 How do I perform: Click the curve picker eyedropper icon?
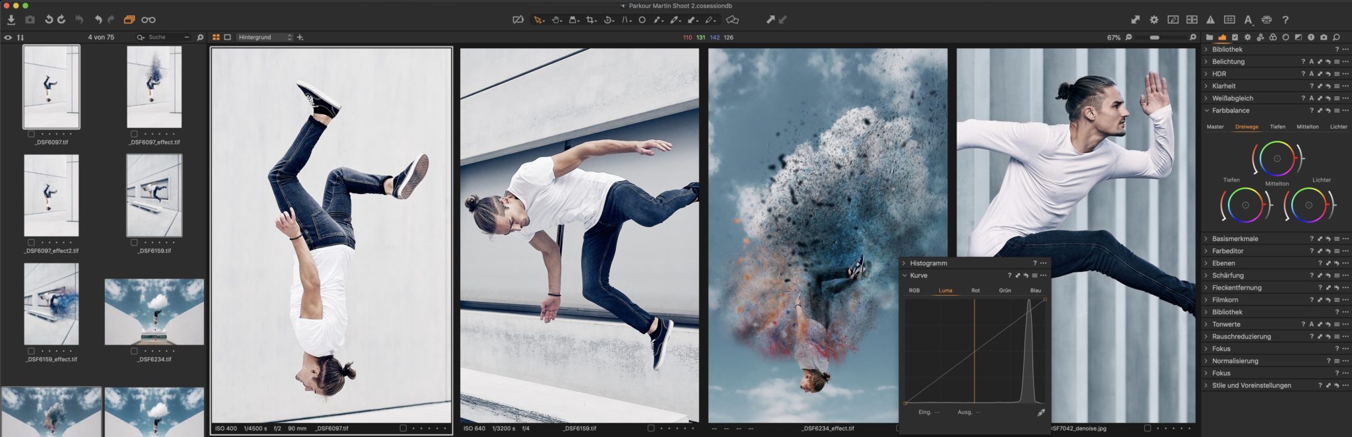(x=1041, y=413)
